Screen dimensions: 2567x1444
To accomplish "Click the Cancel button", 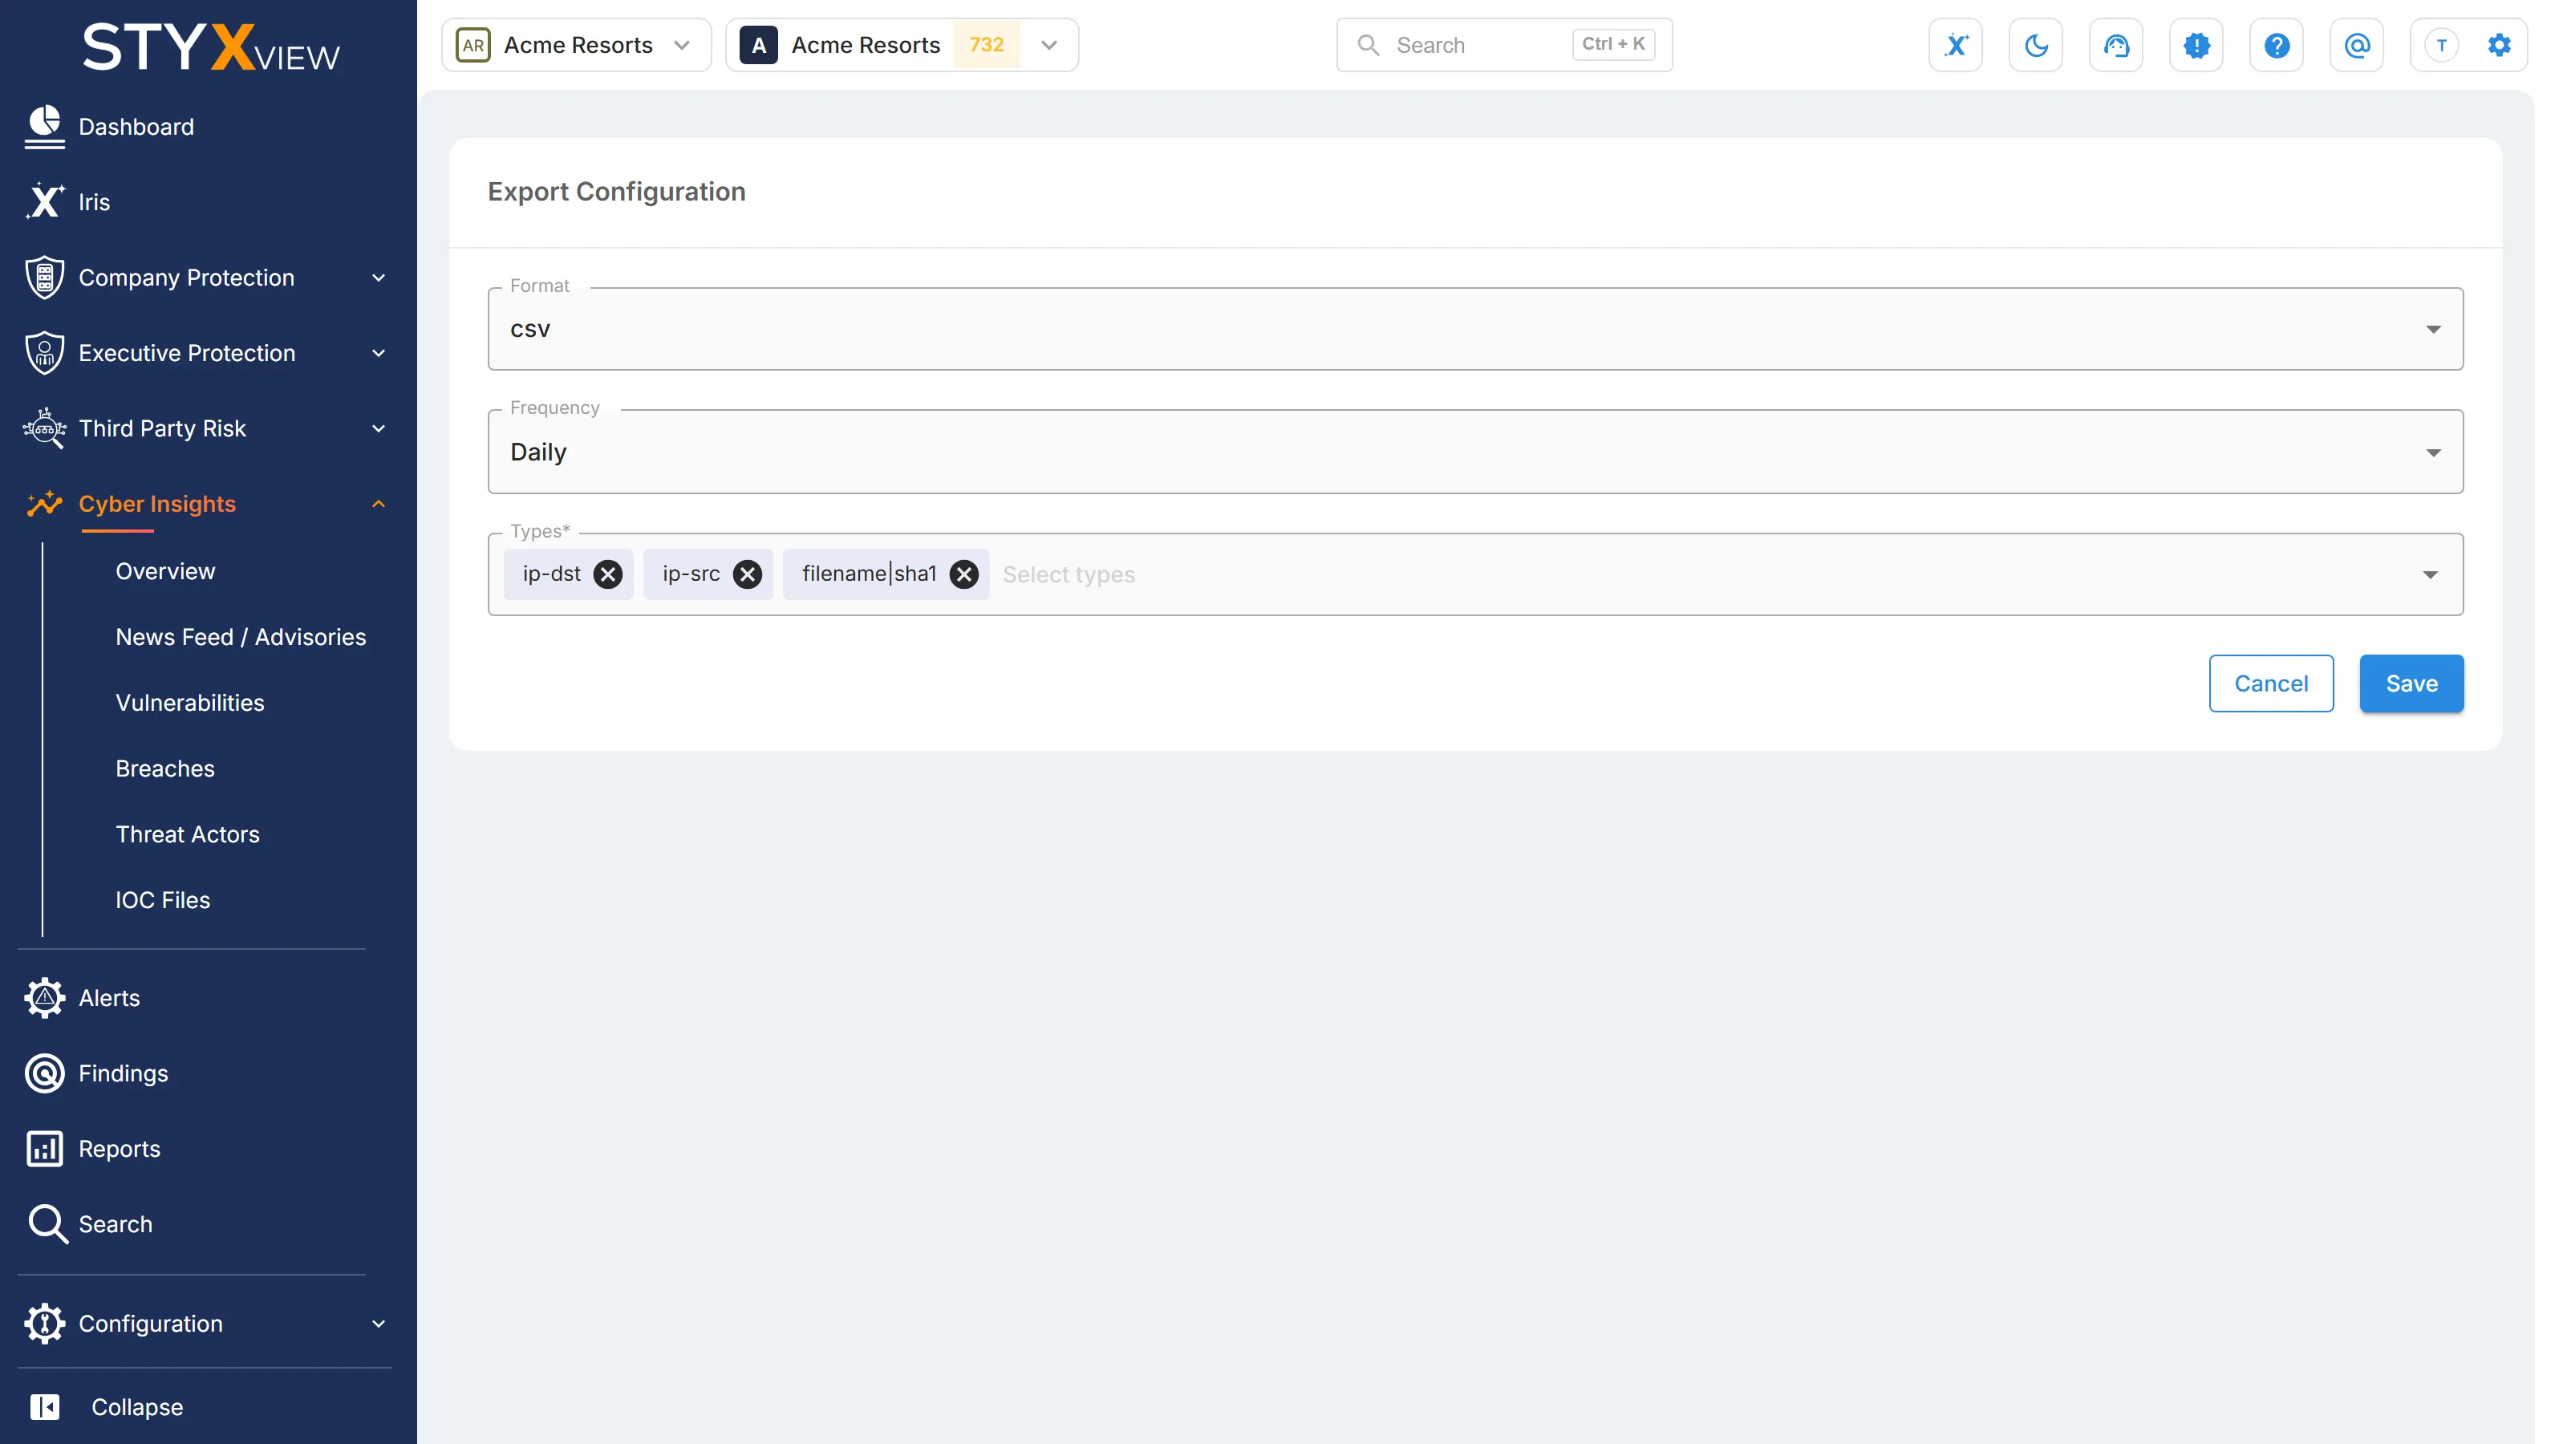I will (2271, 683).
